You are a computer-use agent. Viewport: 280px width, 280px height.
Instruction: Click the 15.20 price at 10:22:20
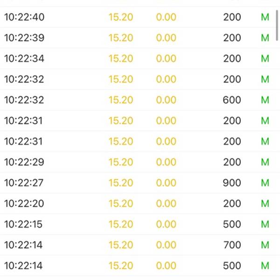(121, 203)
